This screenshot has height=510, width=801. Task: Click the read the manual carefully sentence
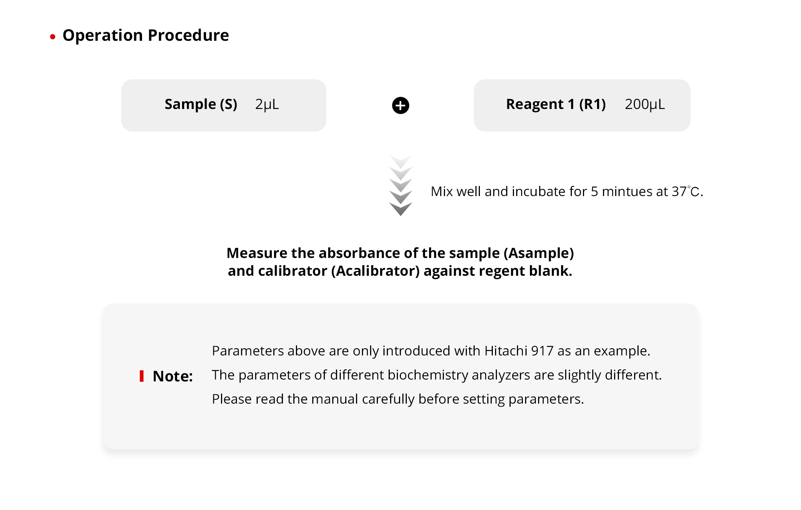point(398,399)
